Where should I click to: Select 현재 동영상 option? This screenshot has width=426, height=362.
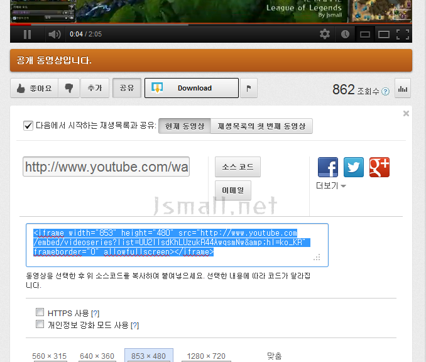point(185,126)
